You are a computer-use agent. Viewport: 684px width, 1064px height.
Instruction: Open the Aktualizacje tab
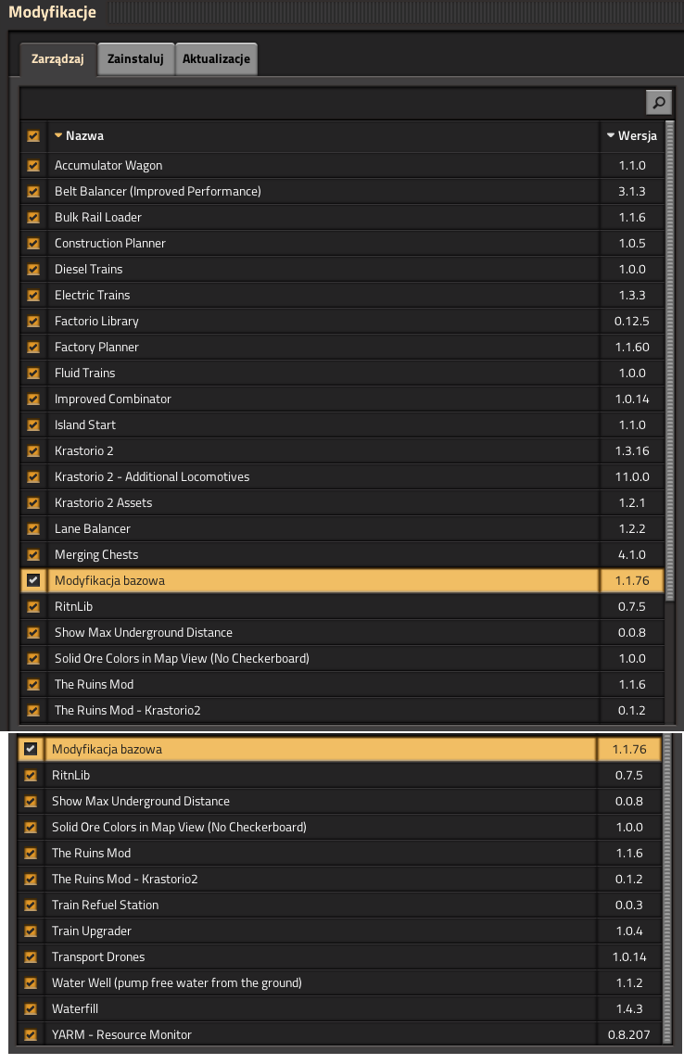pos(216,59)
